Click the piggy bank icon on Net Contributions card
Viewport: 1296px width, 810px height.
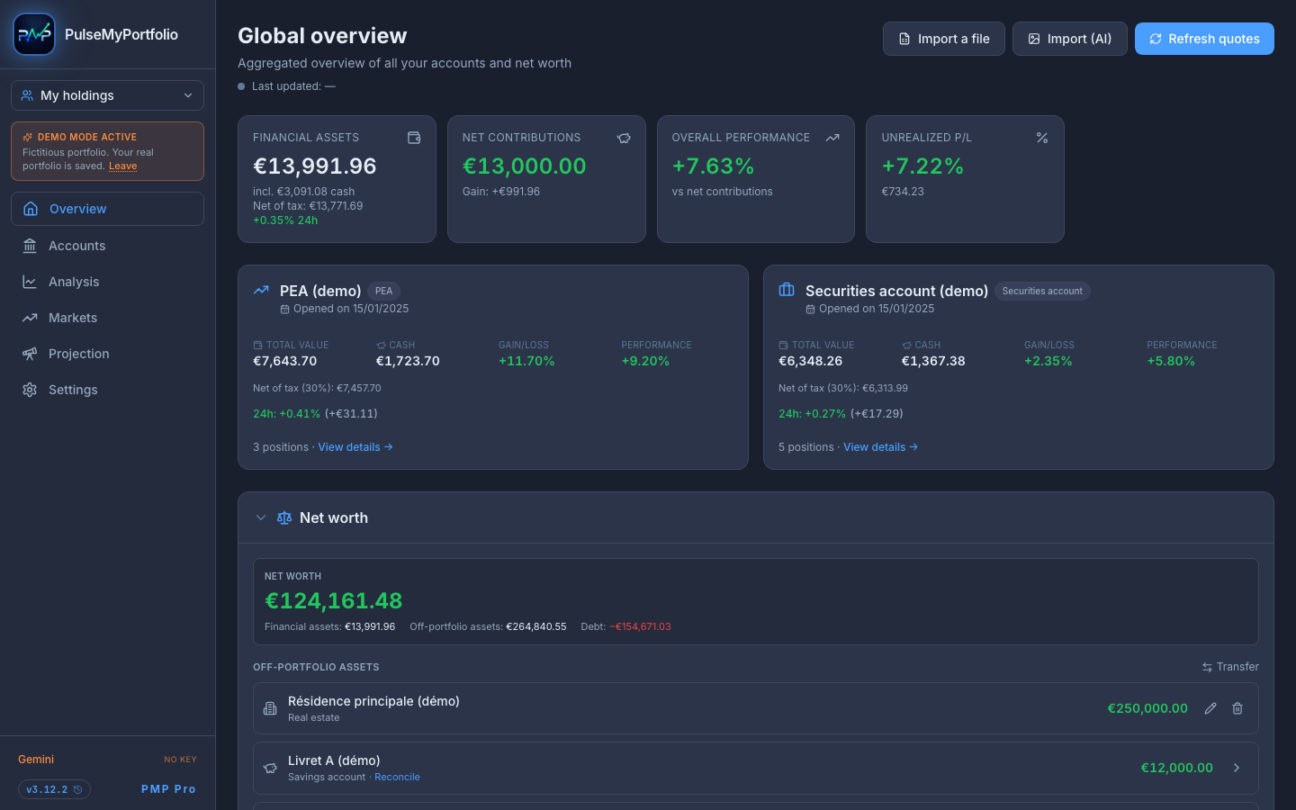pyautogui.click(x=624, y=138)
